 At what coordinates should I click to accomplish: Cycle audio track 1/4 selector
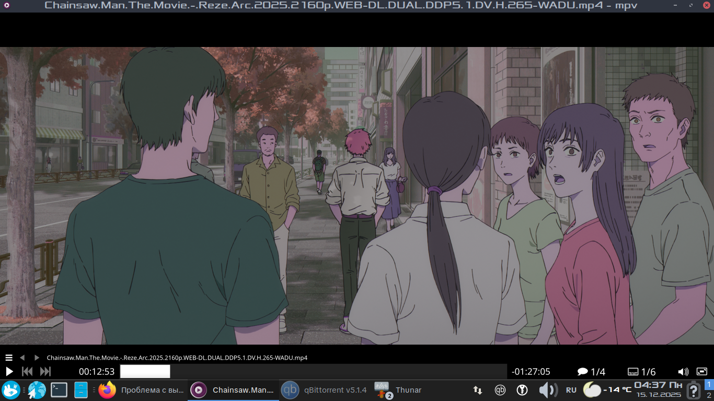[x=591, y=372]
